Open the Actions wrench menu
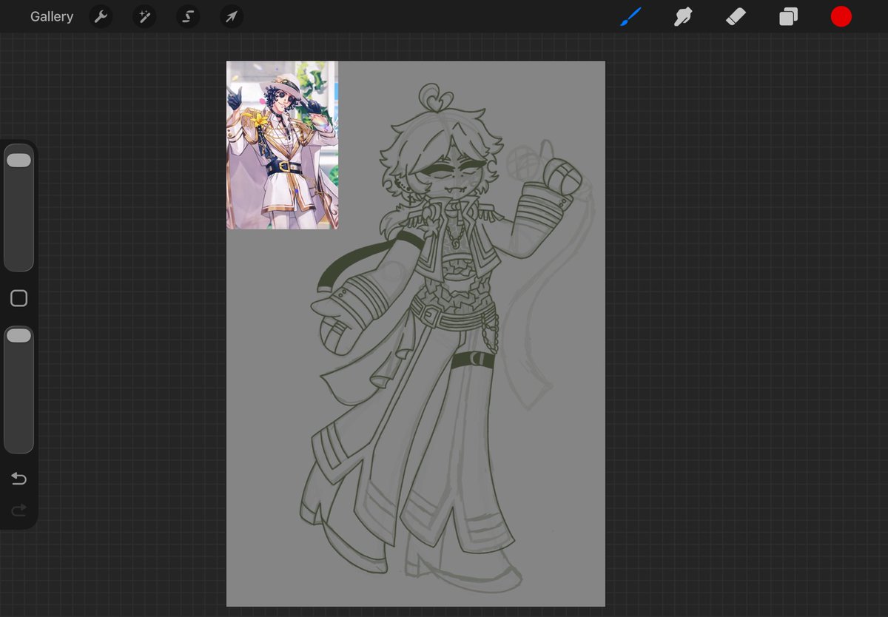888x617 pixels. (101, 16)
